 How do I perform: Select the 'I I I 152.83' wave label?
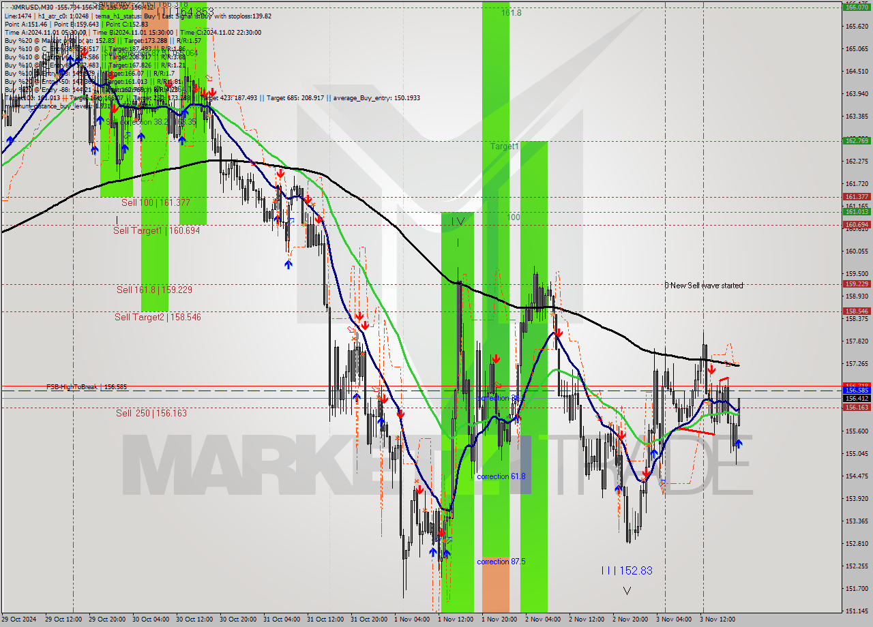627,570
